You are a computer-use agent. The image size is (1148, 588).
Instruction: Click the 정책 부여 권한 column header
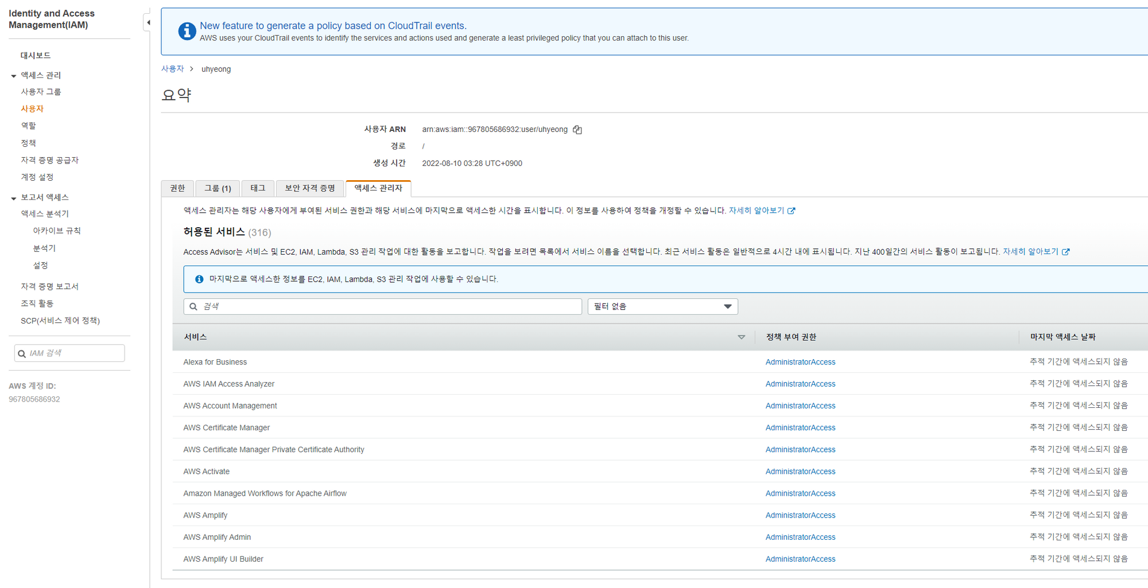pos(791,337)
